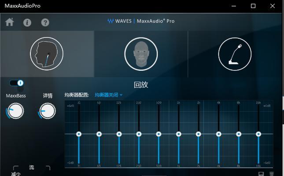Image resolution: width=284 pixels, height=176 pixels.
Task: Close the MaxxAudioPro window
Action: 273,6
